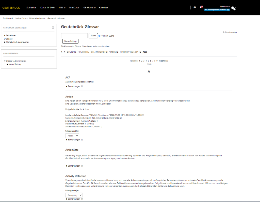Open the Kalender menu item
Screen dimensions: 260x202
(x=104, y=8)
